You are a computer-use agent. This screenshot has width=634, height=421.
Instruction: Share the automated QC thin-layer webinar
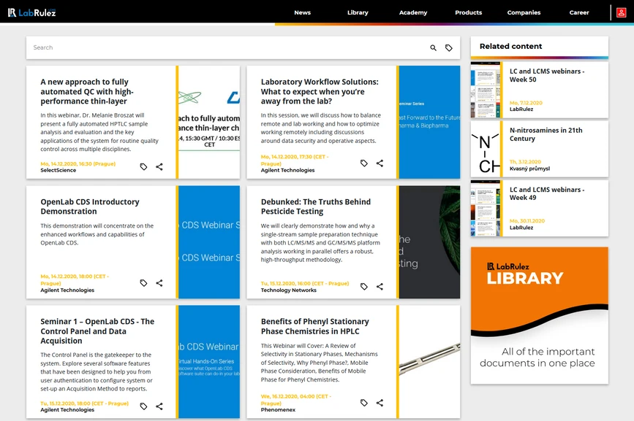pyautogui.click(x=159, y=166)
